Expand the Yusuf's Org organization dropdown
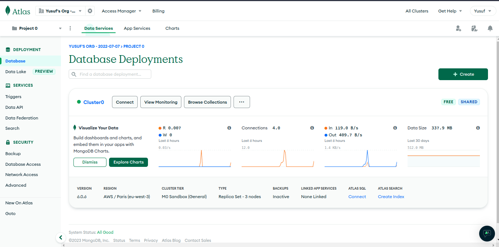499x247 pixels. pos(61,11)
